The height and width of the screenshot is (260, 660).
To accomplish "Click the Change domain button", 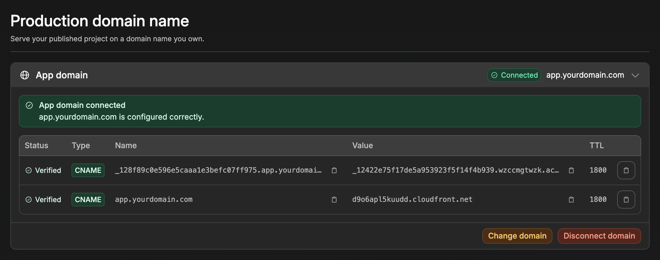I will 517,236.
